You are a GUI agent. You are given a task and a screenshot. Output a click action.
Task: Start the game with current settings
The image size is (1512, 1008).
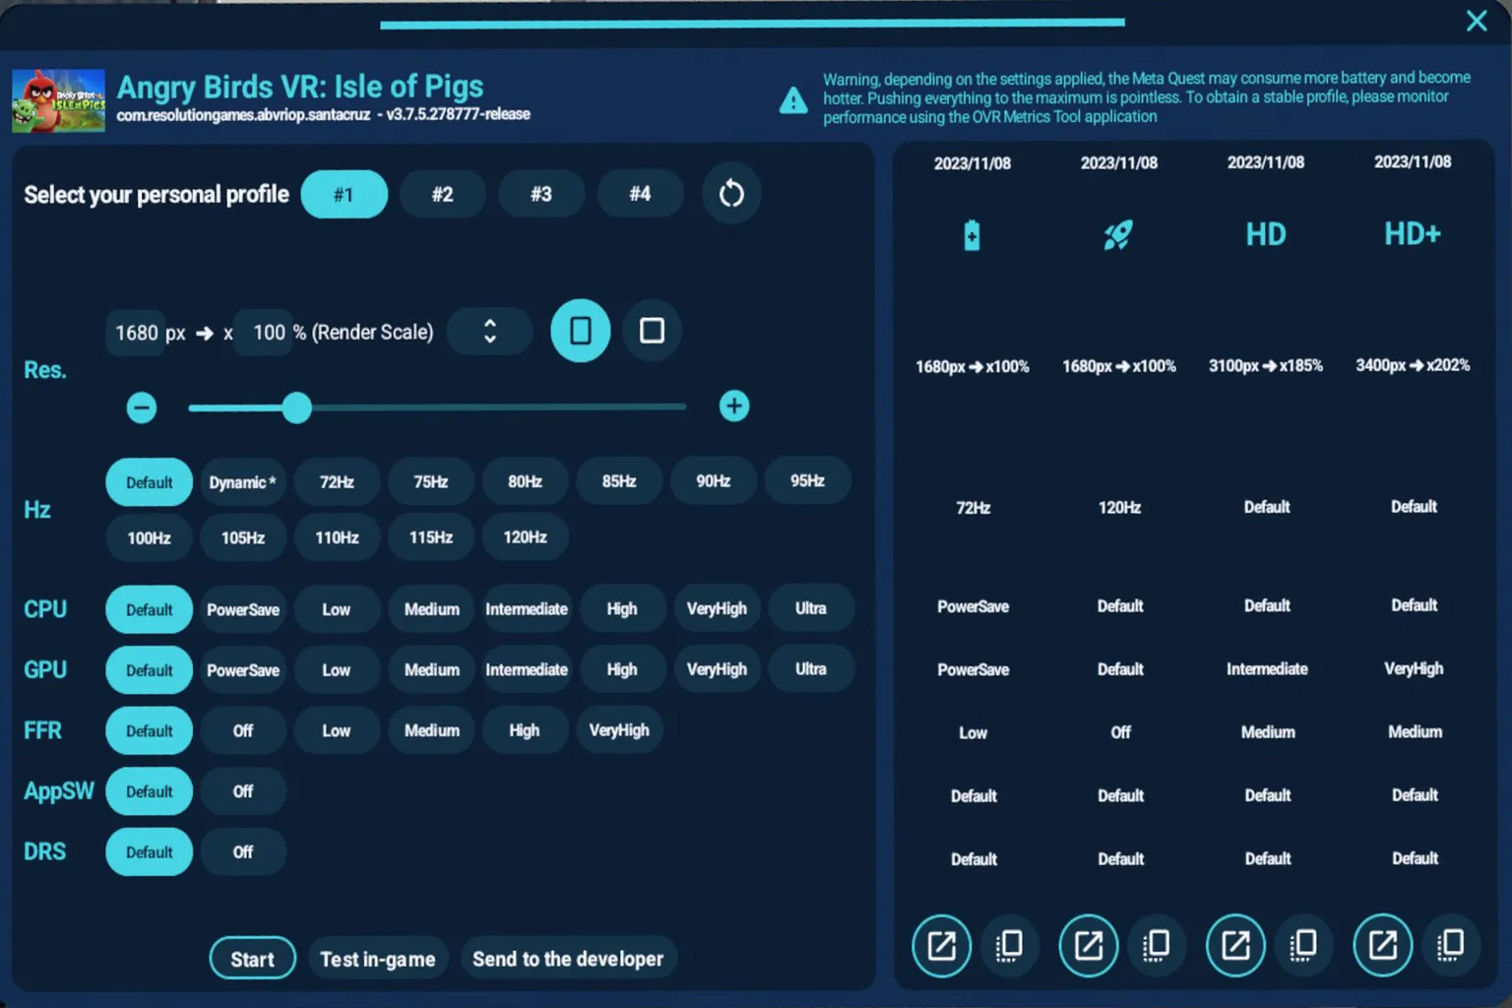click(252, 958)
